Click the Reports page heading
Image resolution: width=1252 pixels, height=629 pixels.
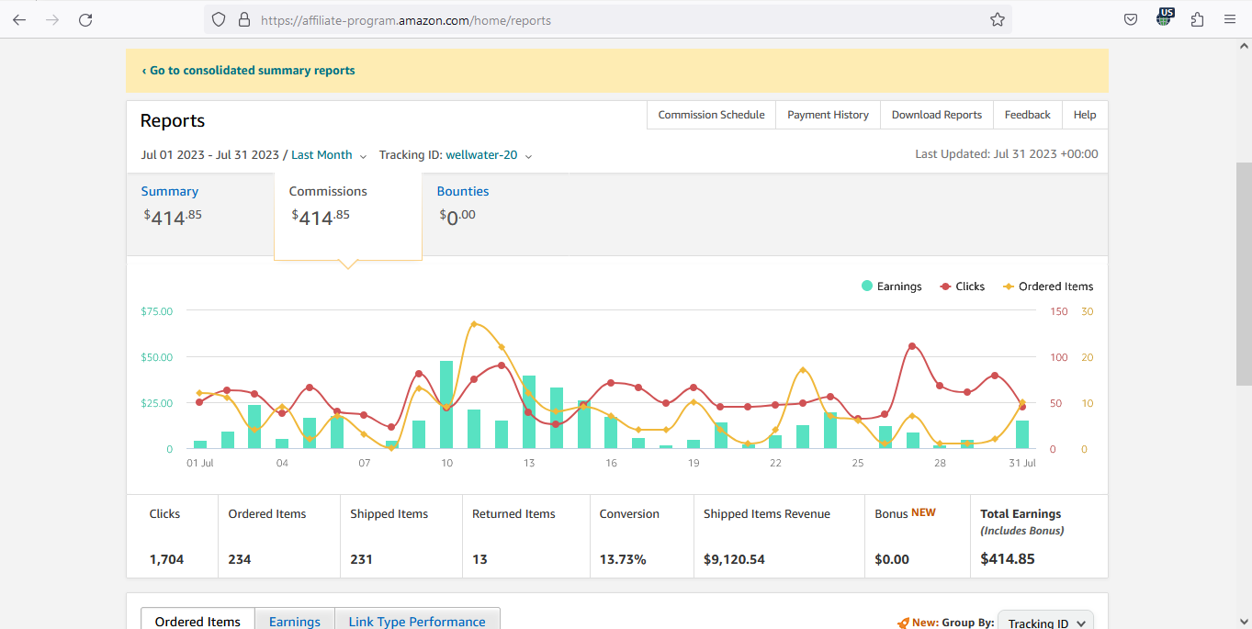click(x=173, y=121)
